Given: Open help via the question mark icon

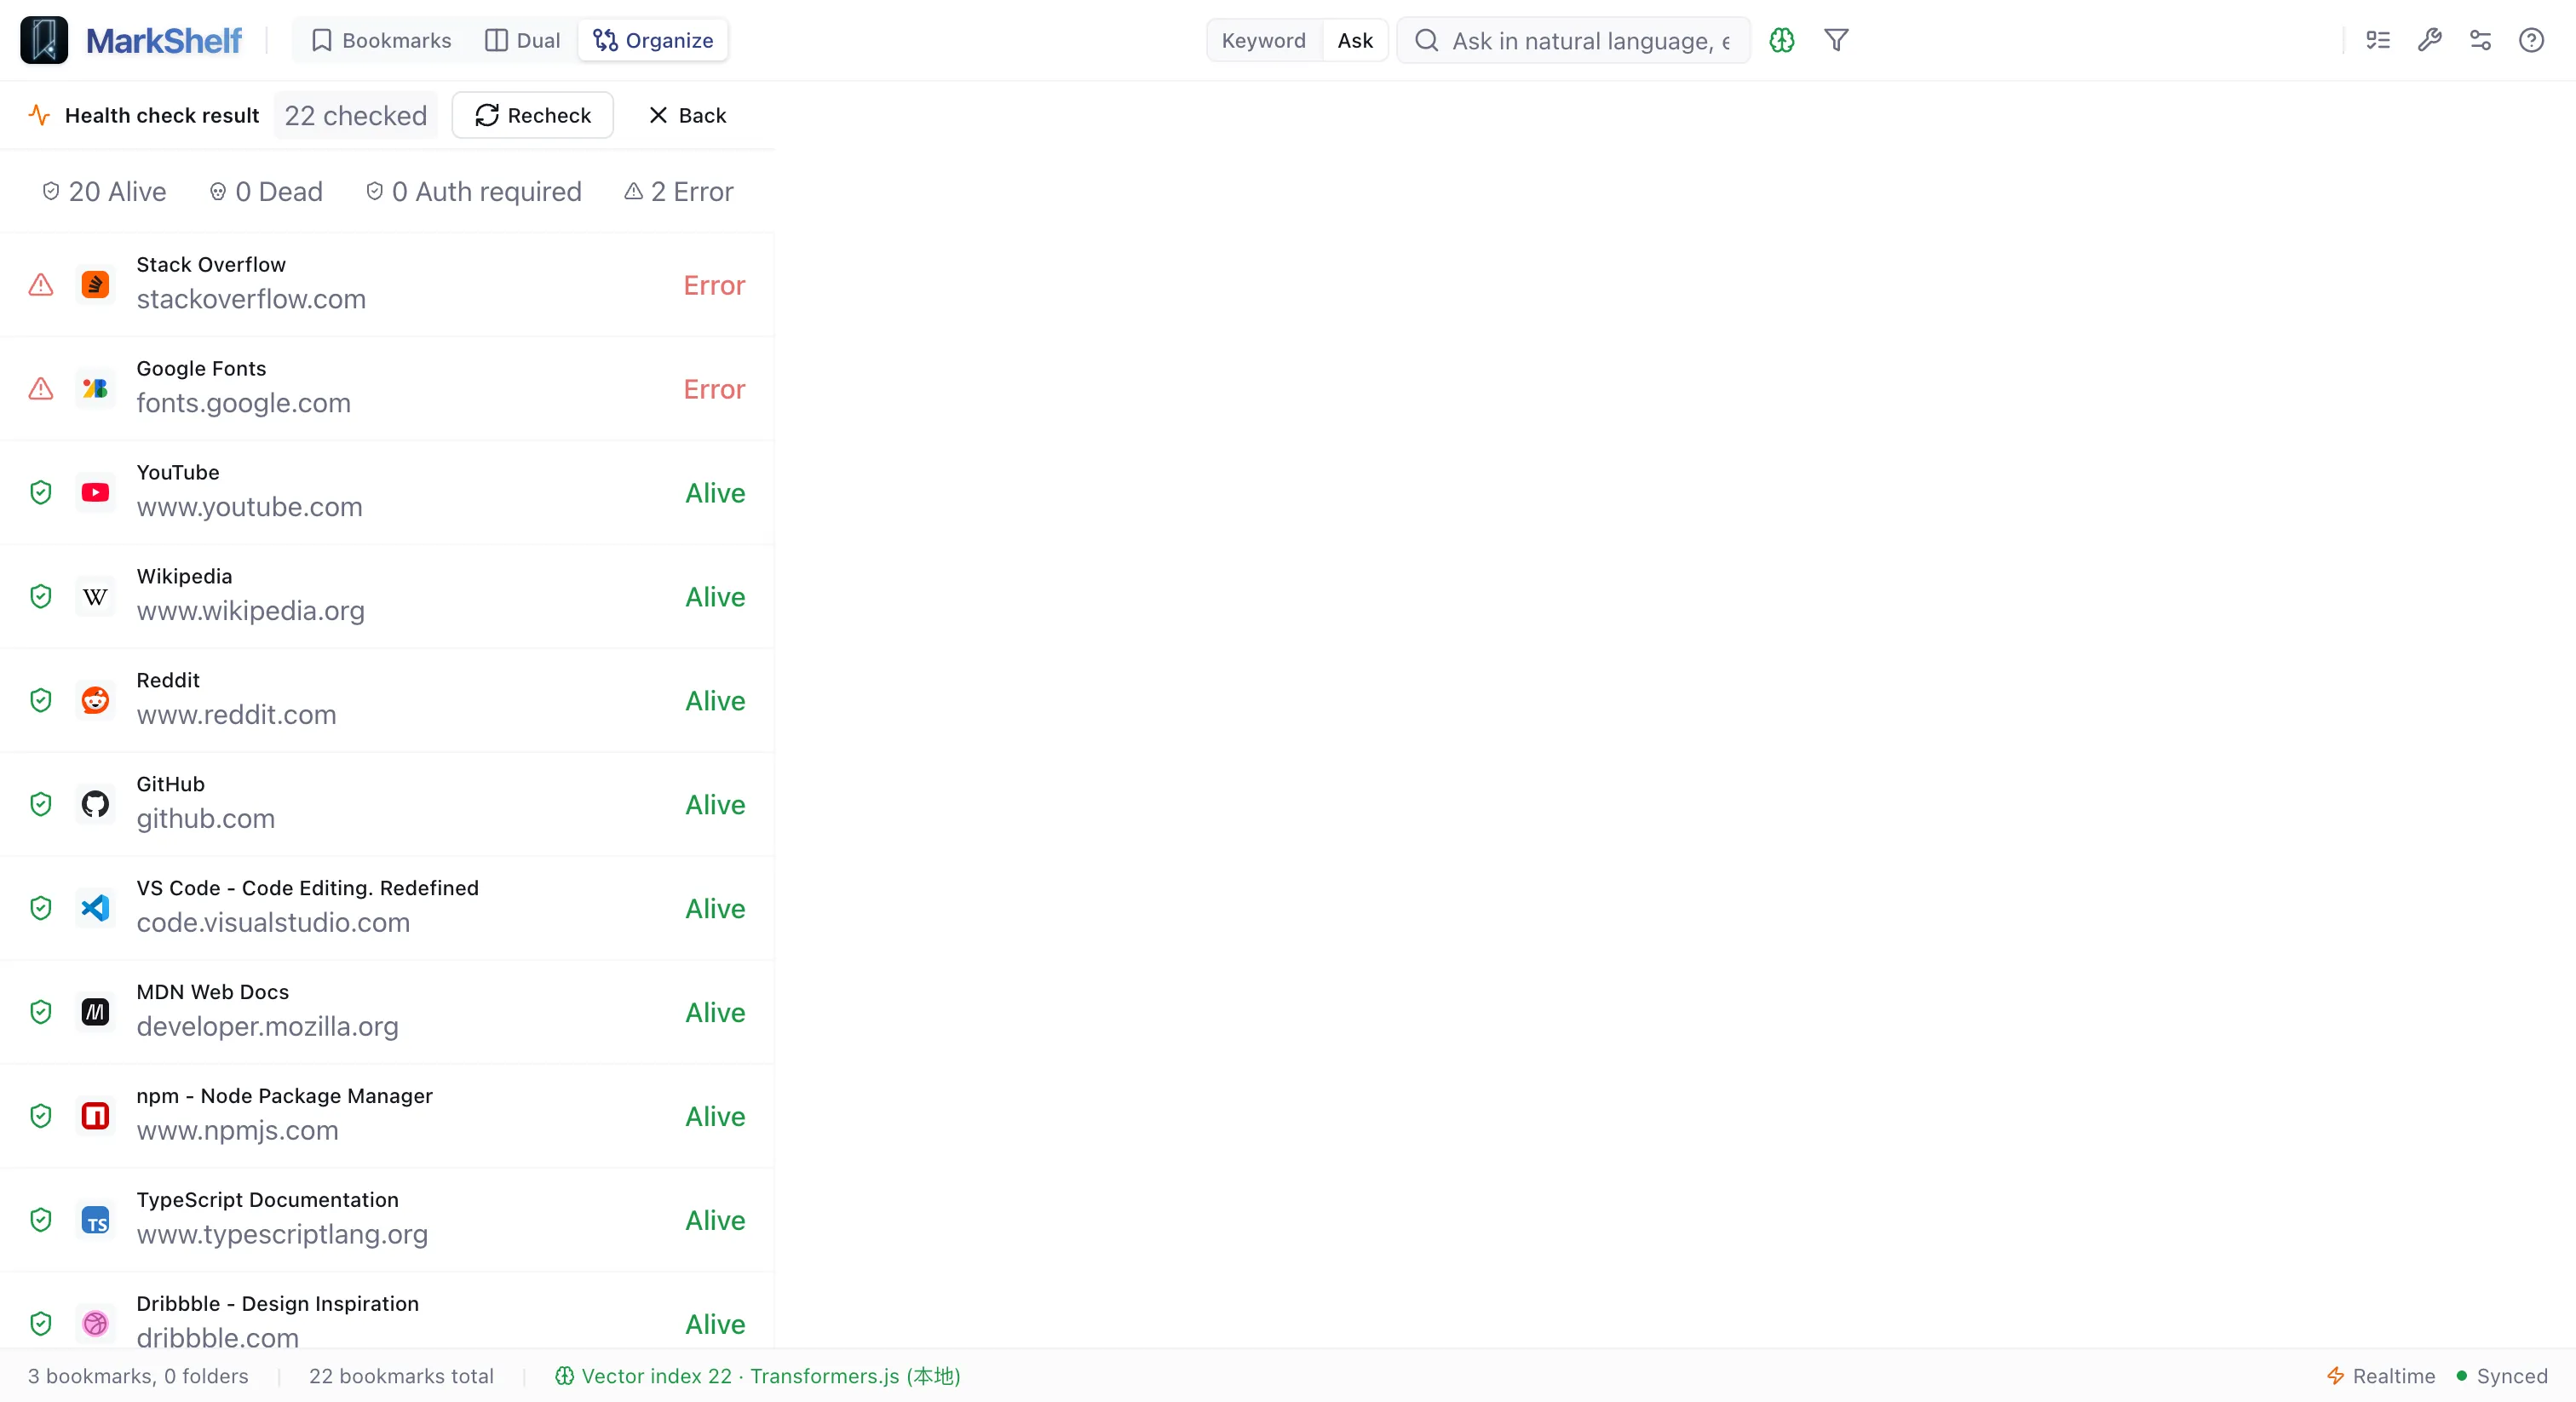Looking at the screenshot, I should click(x=2531, y=40).
